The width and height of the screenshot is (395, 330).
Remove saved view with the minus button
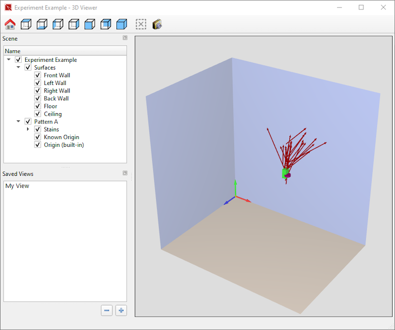(107, 310)
